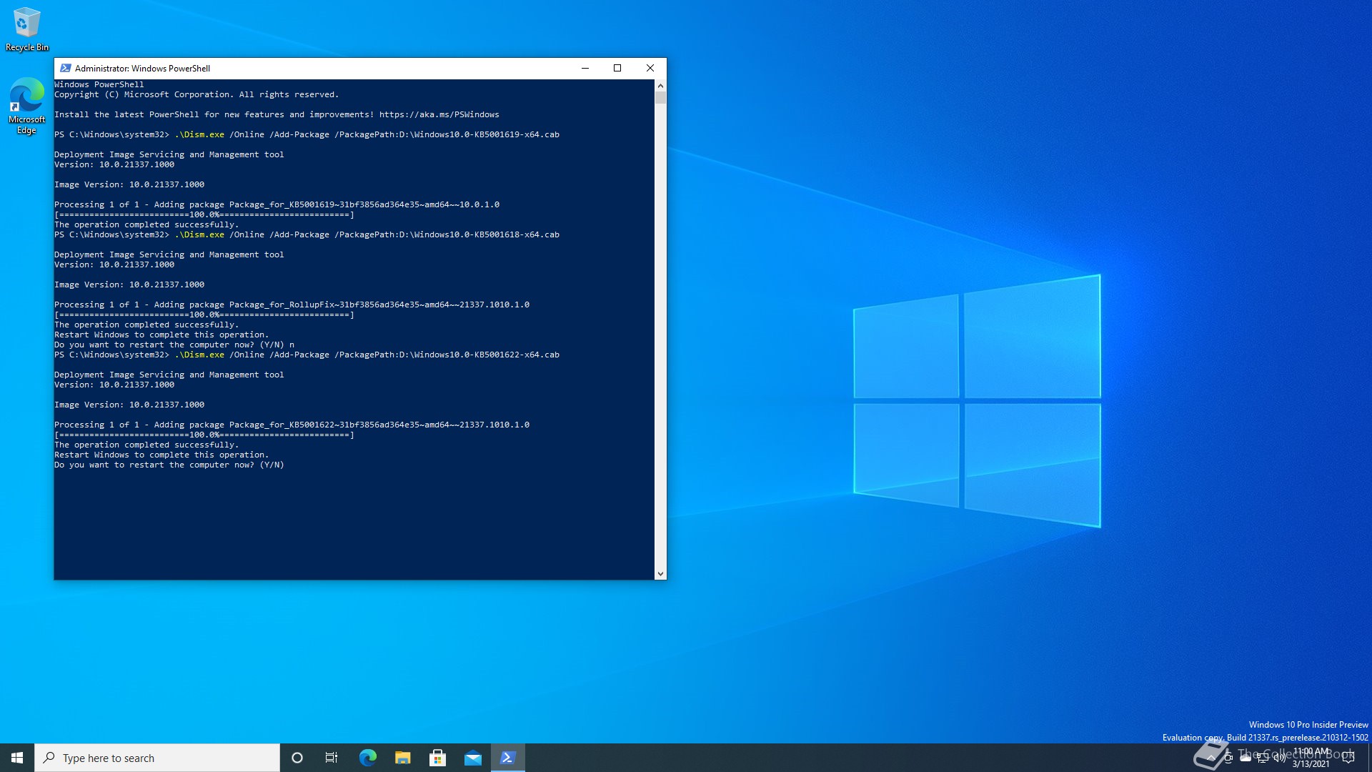Close the Administrator PowerShell window
This screenshot has width=1372, height=772.
650,68
